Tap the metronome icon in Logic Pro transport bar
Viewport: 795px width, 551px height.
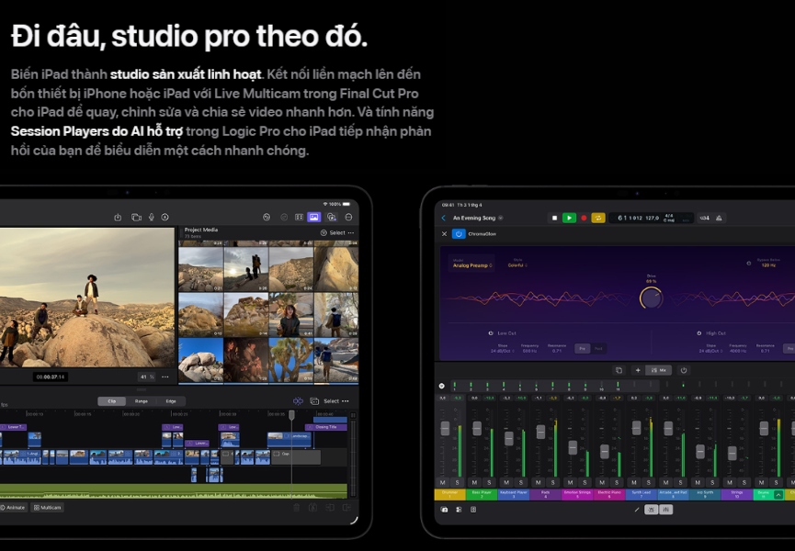718,218
